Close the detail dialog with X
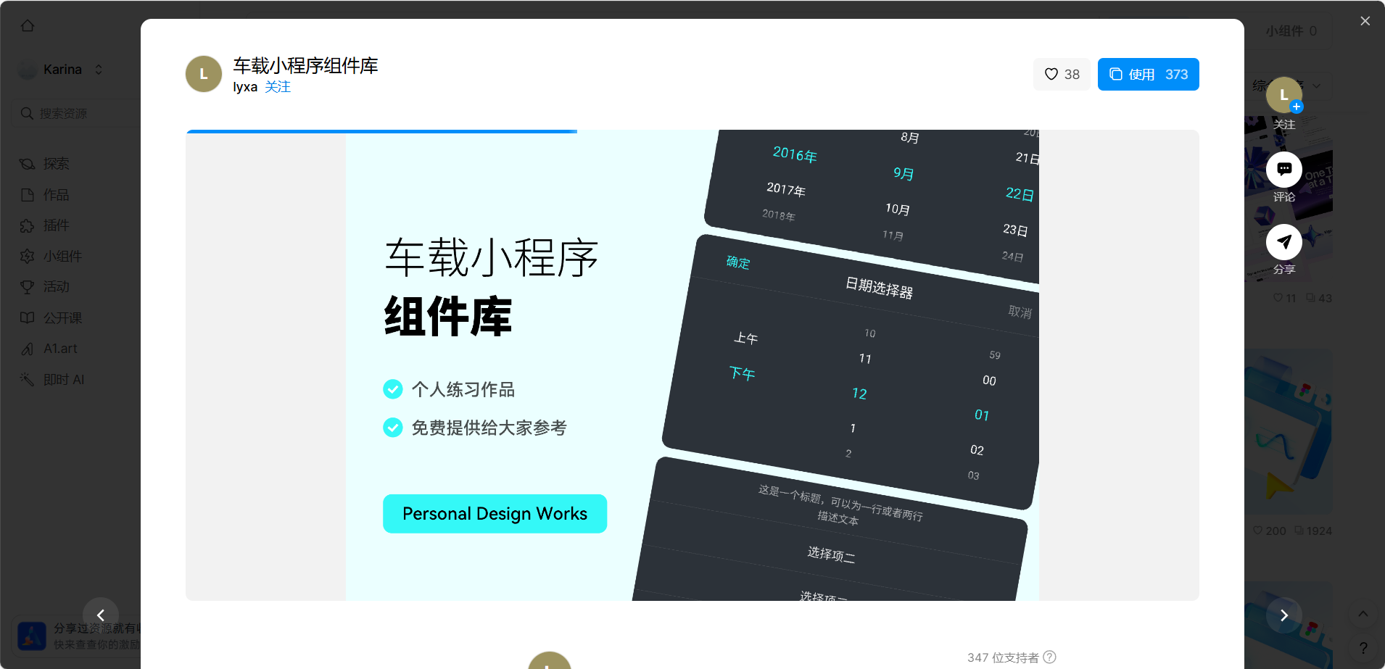The image size is (1385, 669). pyautogui.click(x=1365, y=21)
